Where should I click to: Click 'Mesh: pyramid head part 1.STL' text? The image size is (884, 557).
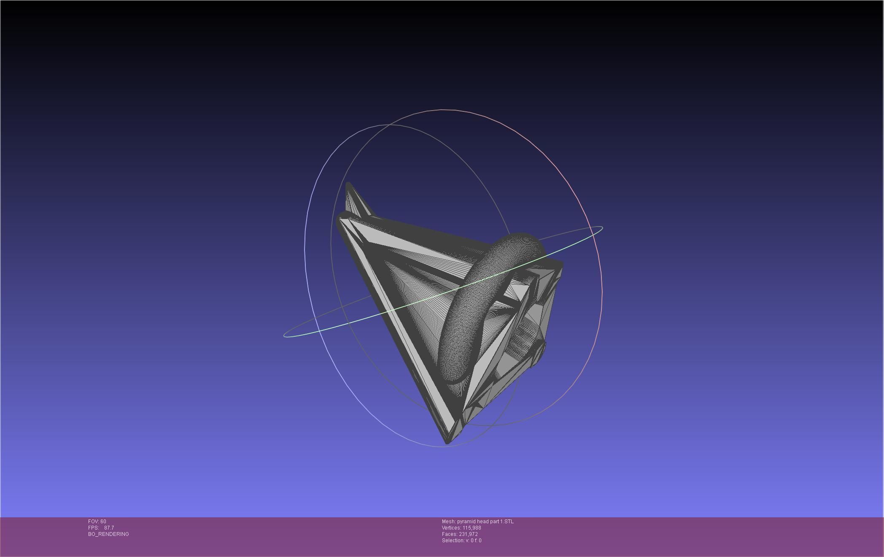click(478, 522)
